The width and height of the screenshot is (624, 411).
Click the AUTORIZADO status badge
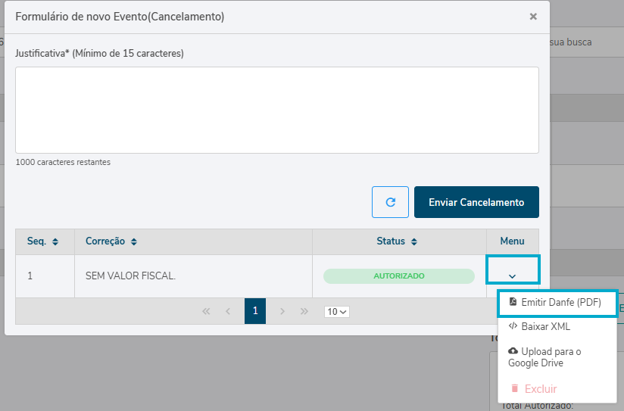(398, 276)
